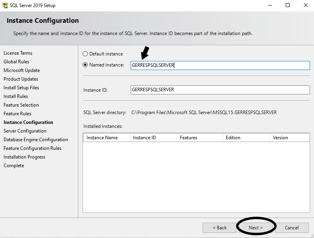The height and width of the screenshot is (238, 314).
Task: Select Install Setup Files step
Action: coord(21,88)
